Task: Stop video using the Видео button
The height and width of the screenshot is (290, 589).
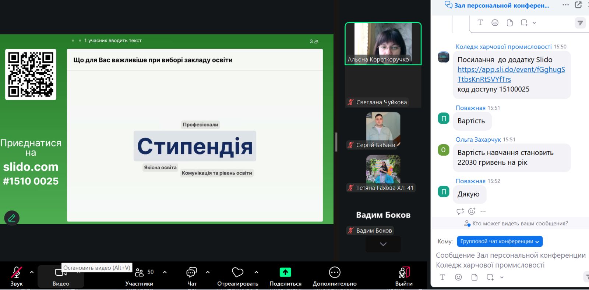Action: 61,275
